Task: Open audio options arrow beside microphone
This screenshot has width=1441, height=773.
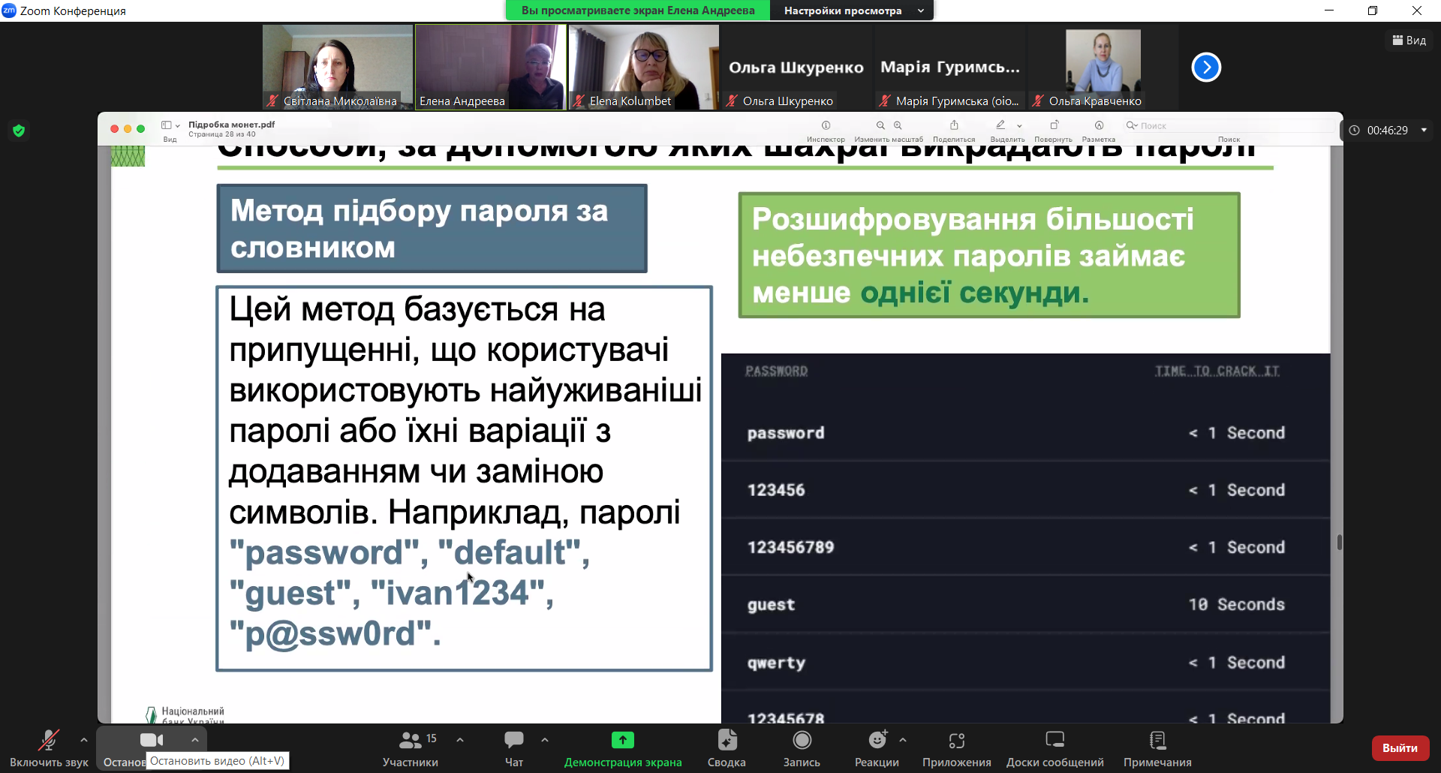Action: pos(84,740)
